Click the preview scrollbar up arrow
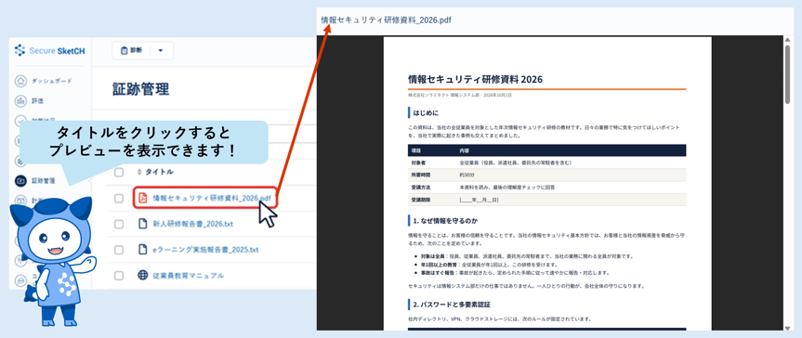The width and height of the screenshot is (802, 338). pos(788,41)
